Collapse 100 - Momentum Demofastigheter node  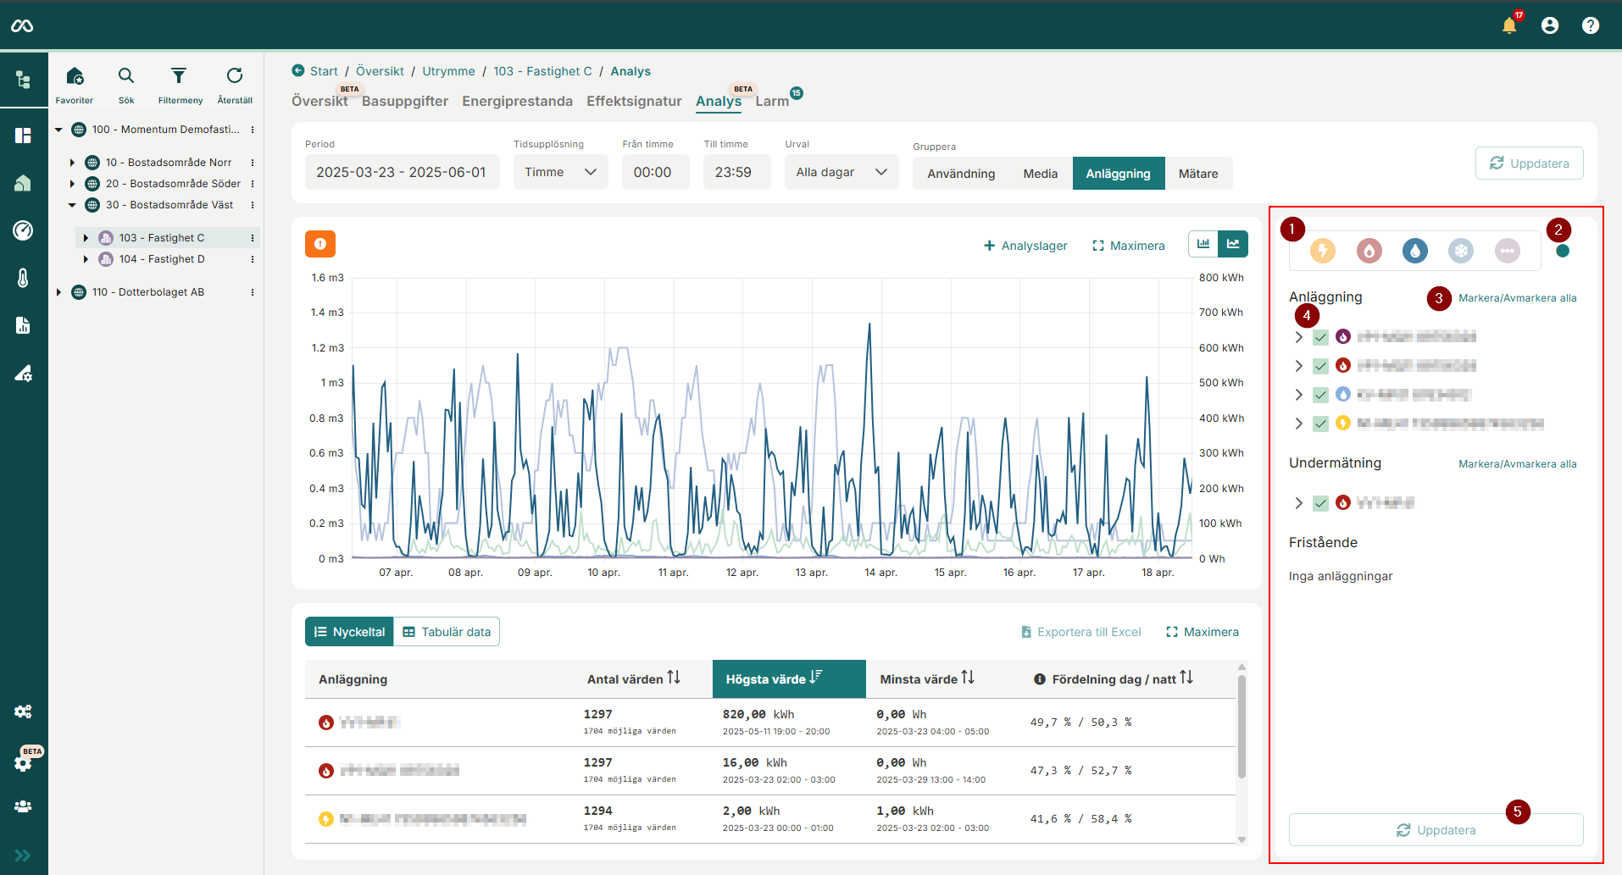(x=58, y=130)
